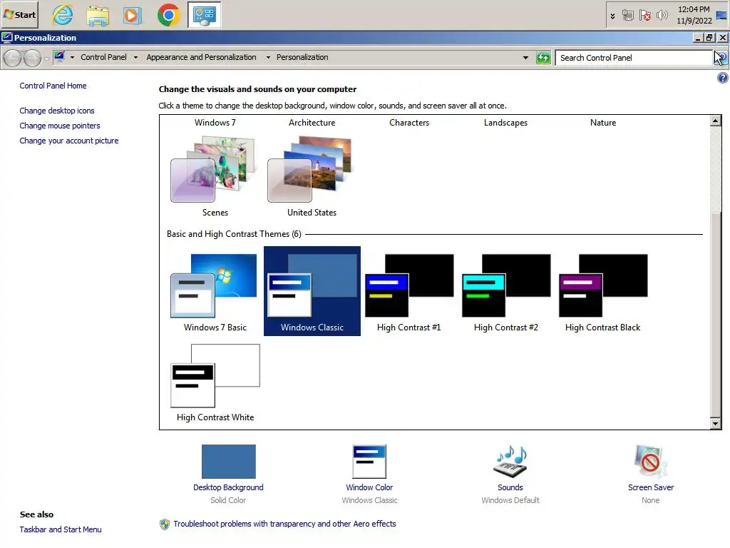Open Change mouse pointers link
The image size is (730, 548).
pyautogui.click(x=60, y=126)
